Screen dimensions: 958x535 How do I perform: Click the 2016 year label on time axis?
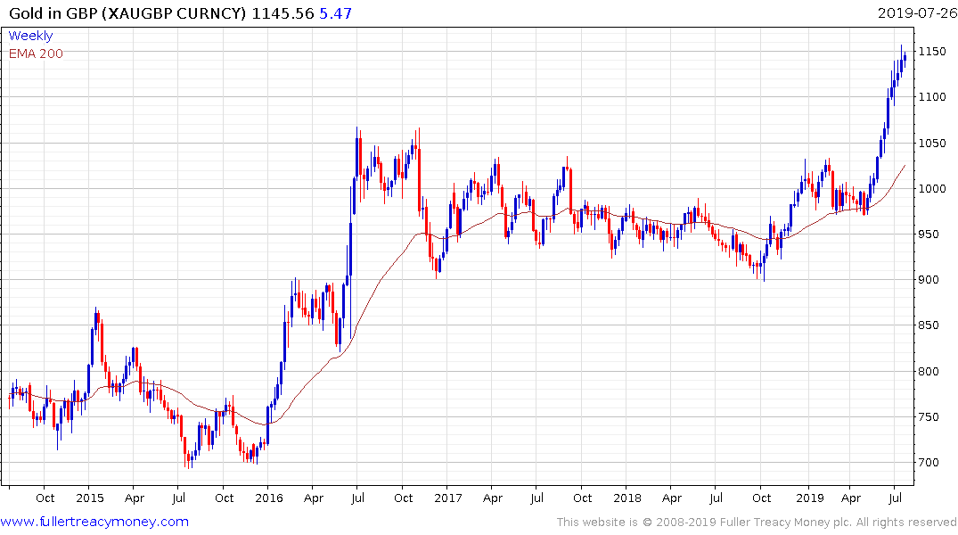(269, 498)
